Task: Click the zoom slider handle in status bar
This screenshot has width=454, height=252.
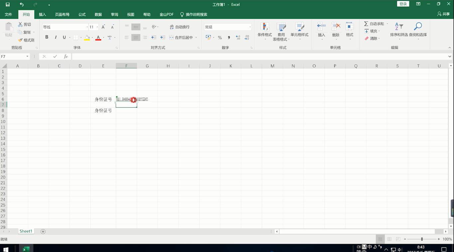Action: click(422, 239)
